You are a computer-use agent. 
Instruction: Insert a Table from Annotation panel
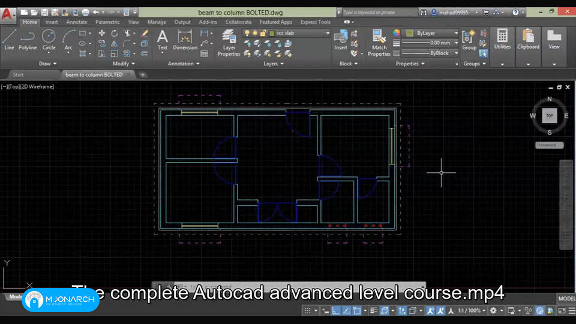point(204,53)
